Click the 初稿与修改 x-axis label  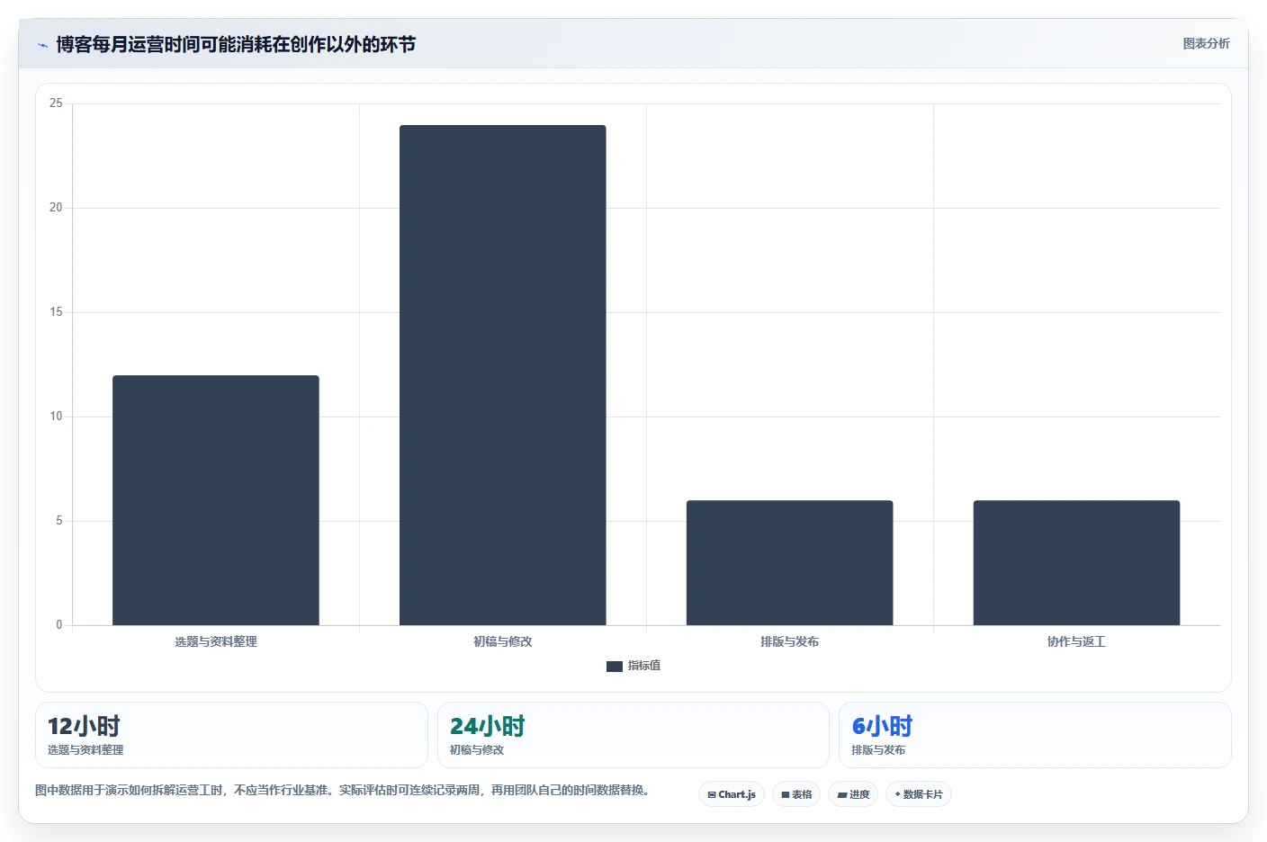[503, 641]
